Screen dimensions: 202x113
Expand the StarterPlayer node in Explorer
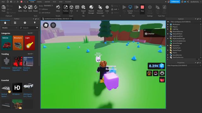click(x=168, y=50)
